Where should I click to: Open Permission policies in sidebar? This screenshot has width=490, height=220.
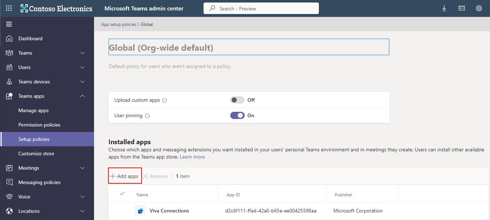[x=39, y=125]
